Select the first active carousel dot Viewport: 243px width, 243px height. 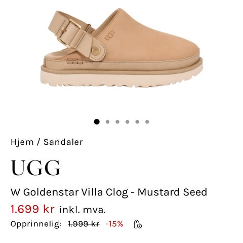tap(97, 121)
